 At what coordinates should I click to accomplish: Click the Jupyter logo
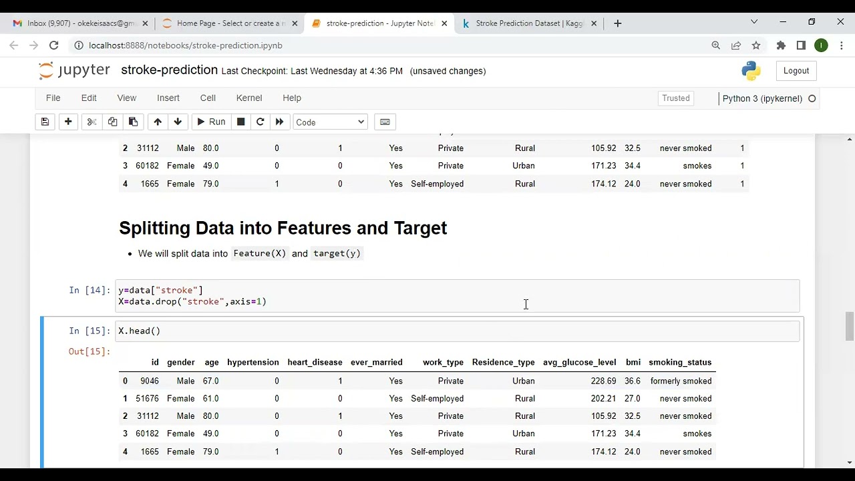[x=74, y=70]
